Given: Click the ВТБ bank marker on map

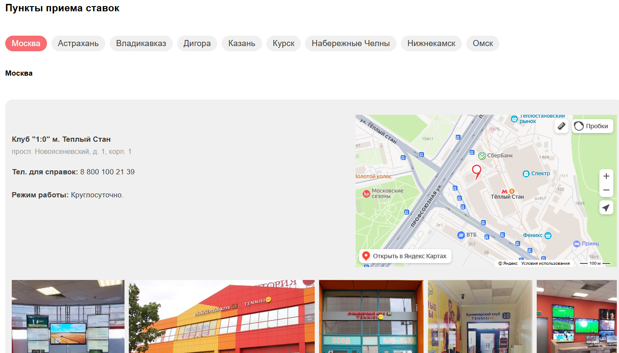Looking at the screenshot, I should pyautogui.click(x=461, y=235).
